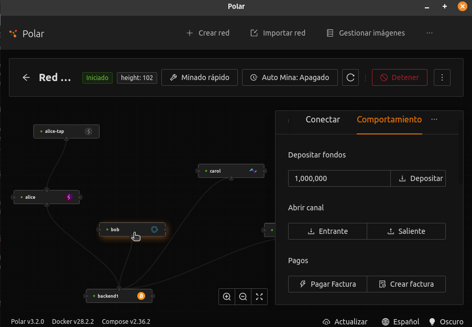Click the refresh icon button in toolbar
The height and width of the screenshot is (327, 472).
350,77
